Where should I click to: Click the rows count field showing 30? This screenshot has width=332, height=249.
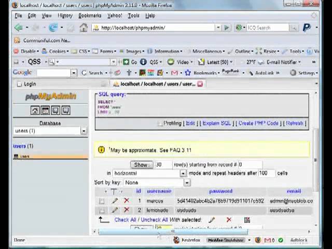(x=163, y=165)
